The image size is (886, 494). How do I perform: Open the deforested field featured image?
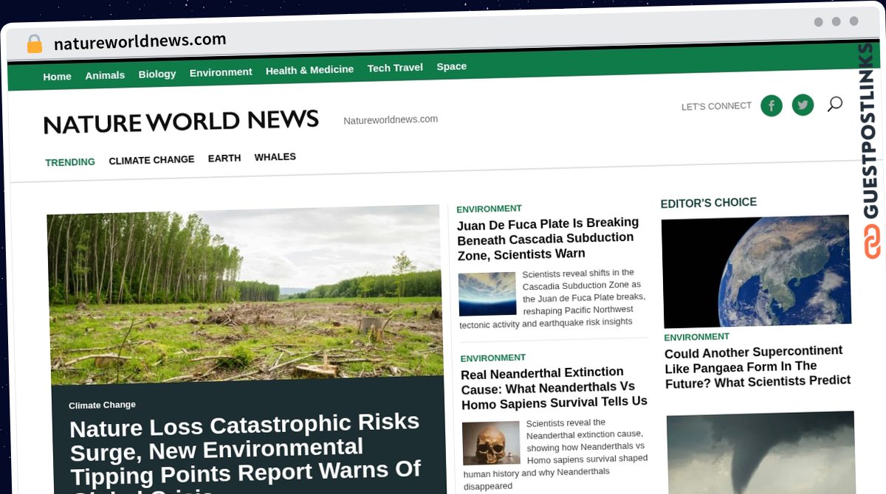(x=244, y=293)
